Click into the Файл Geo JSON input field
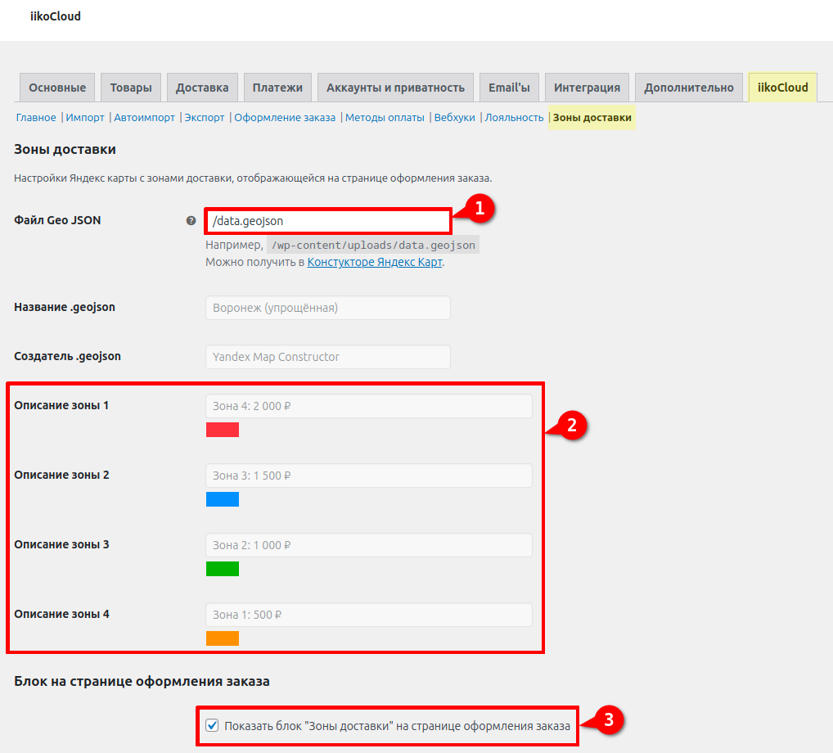 click(327, 221)
